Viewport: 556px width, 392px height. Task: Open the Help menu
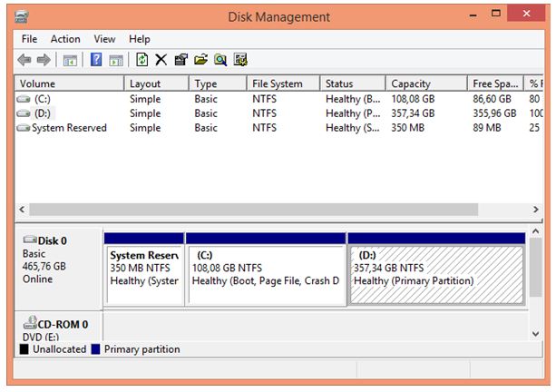(140, 39)
